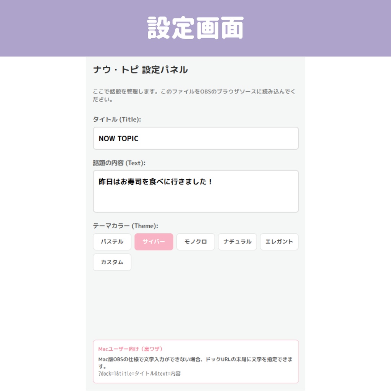This screenshot has width=391, height=391.
Task: Apply the ナチュラル theme color
Action: coord(237,242)
